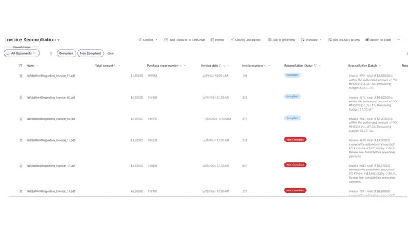Select Classify and extract
This screenshot has width=408, height=229.
pyautogui.click(x=246, y=39)
